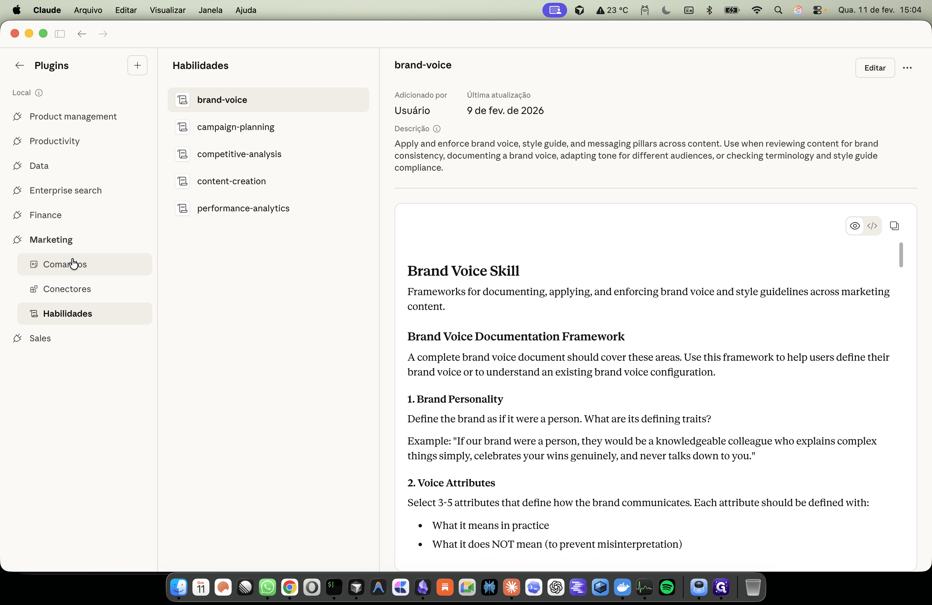
Task: Open Comandos under Marketing
Action: pyautogui.click(x=84, y=264)
